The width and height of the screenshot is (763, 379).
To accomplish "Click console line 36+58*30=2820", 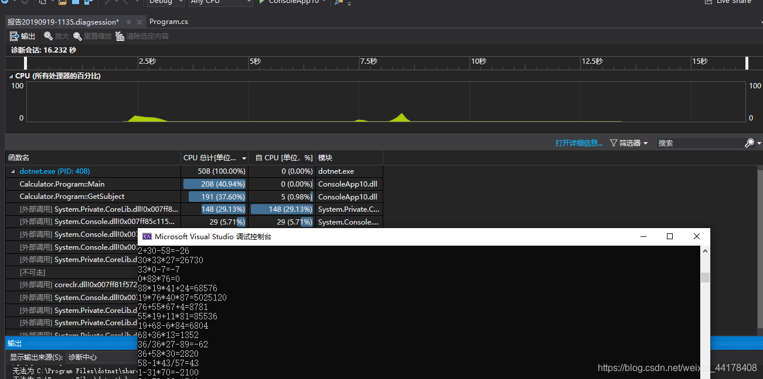I will point(168,354).
